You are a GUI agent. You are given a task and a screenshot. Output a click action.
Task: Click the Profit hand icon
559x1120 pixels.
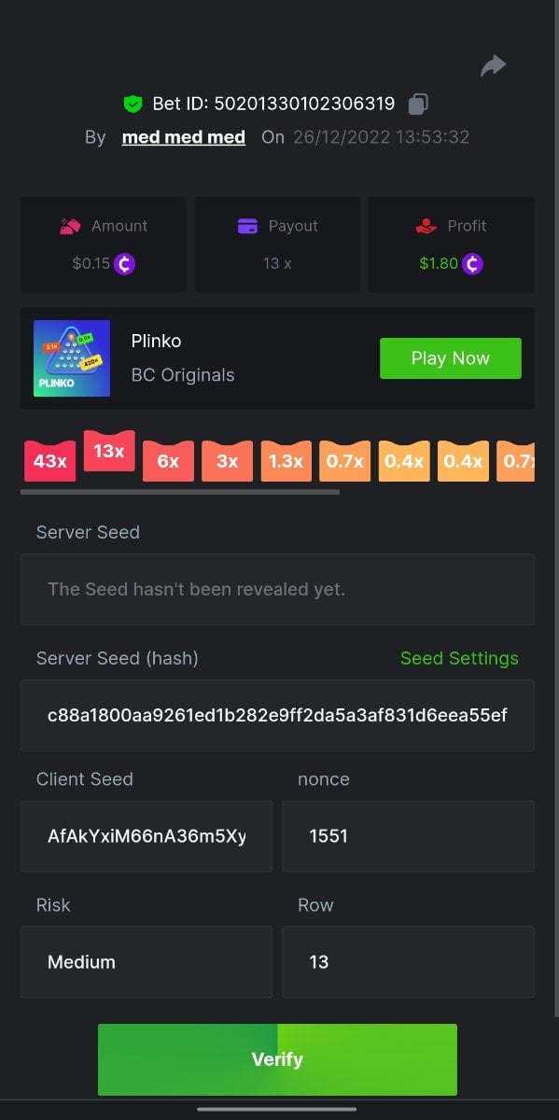click(426, 226)
